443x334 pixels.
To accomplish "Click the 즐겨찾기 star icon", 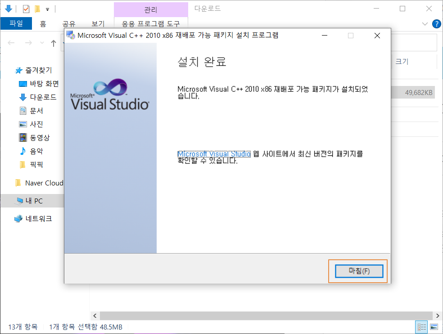I will tap(18, 70).
